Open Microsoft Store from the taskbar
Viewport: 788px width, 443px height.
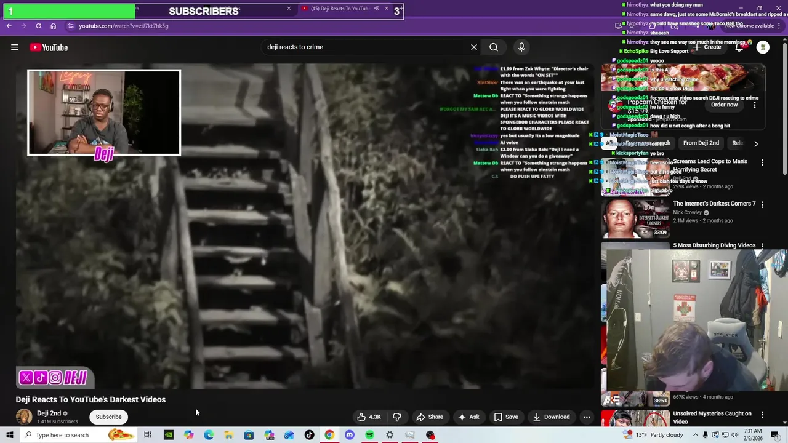click(249, 435)
